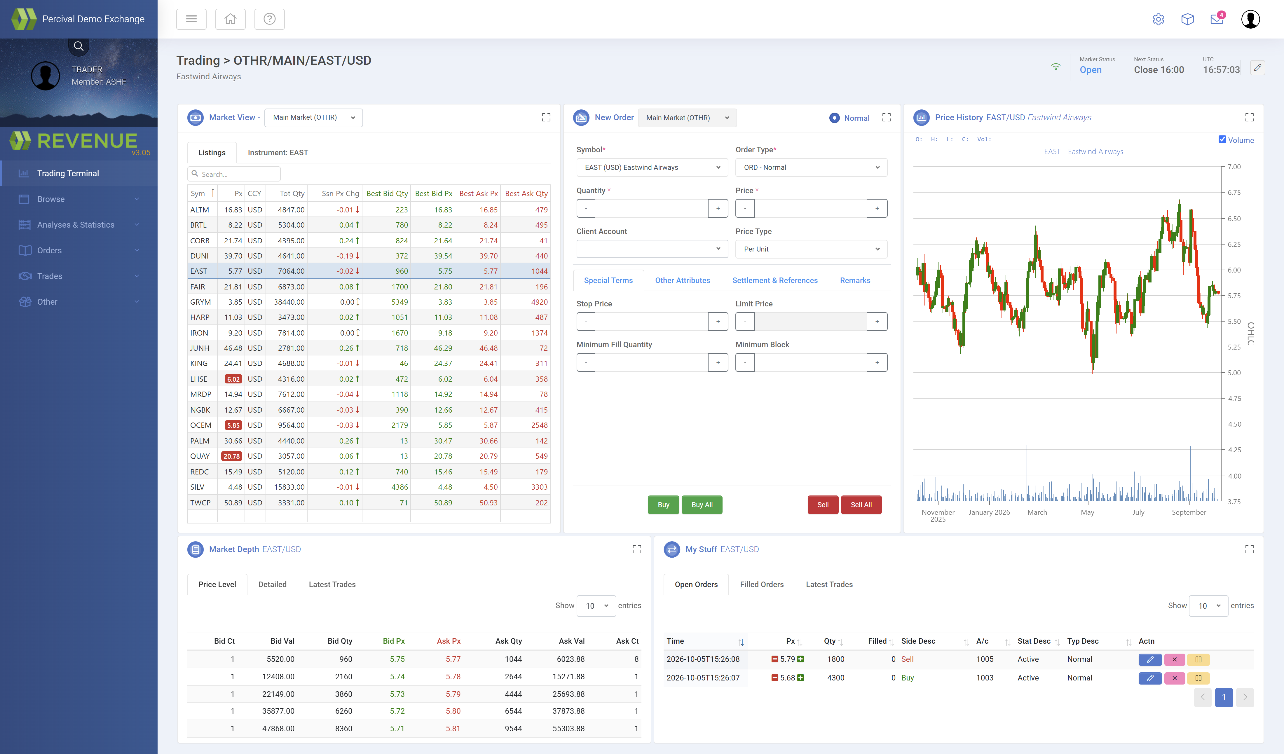
Task: Maximize the My Stuff panel
Action: pyautogui.click(x=1249, y=549)
